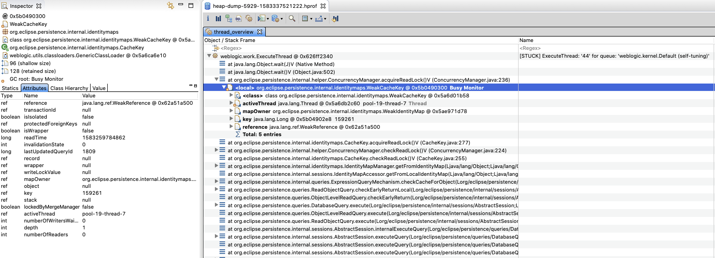Open the OQL query editor icon
715x258 pixels.
point(239,19)
